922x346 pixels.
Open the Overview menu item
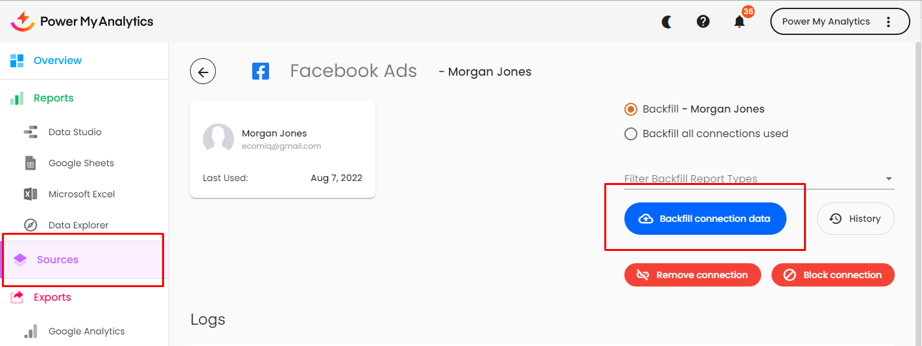[58, 61]
